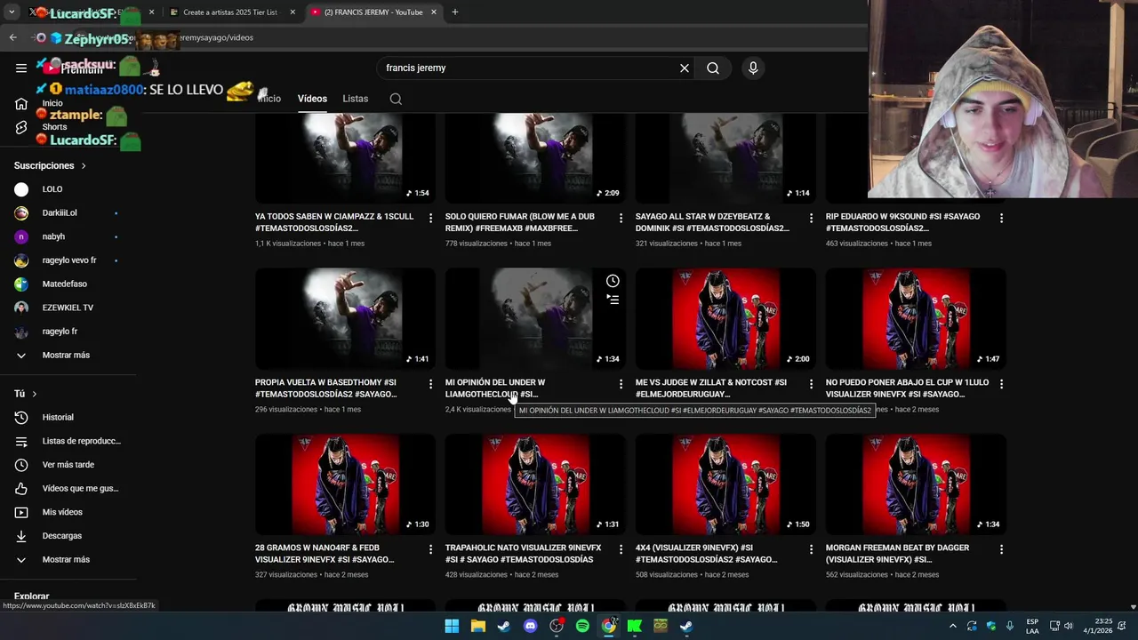
Task: Open rageylo vevo fr channel
Action: (68, 260)
